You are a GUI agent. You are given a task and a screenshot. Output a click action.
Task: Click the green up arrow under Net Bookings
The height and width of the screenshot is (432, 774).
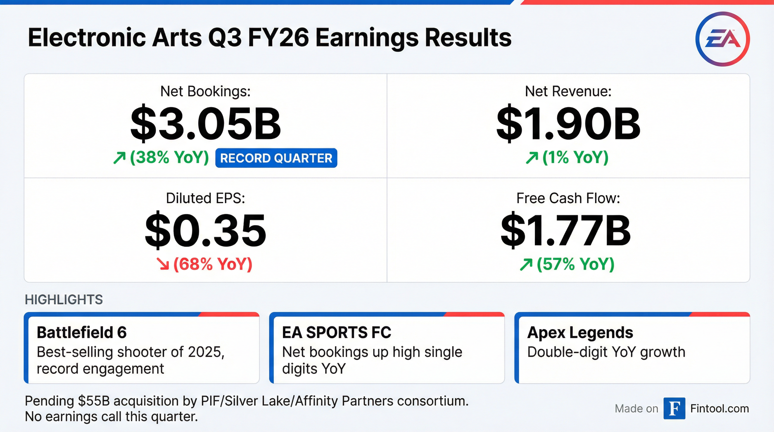(x=119, y=158)
